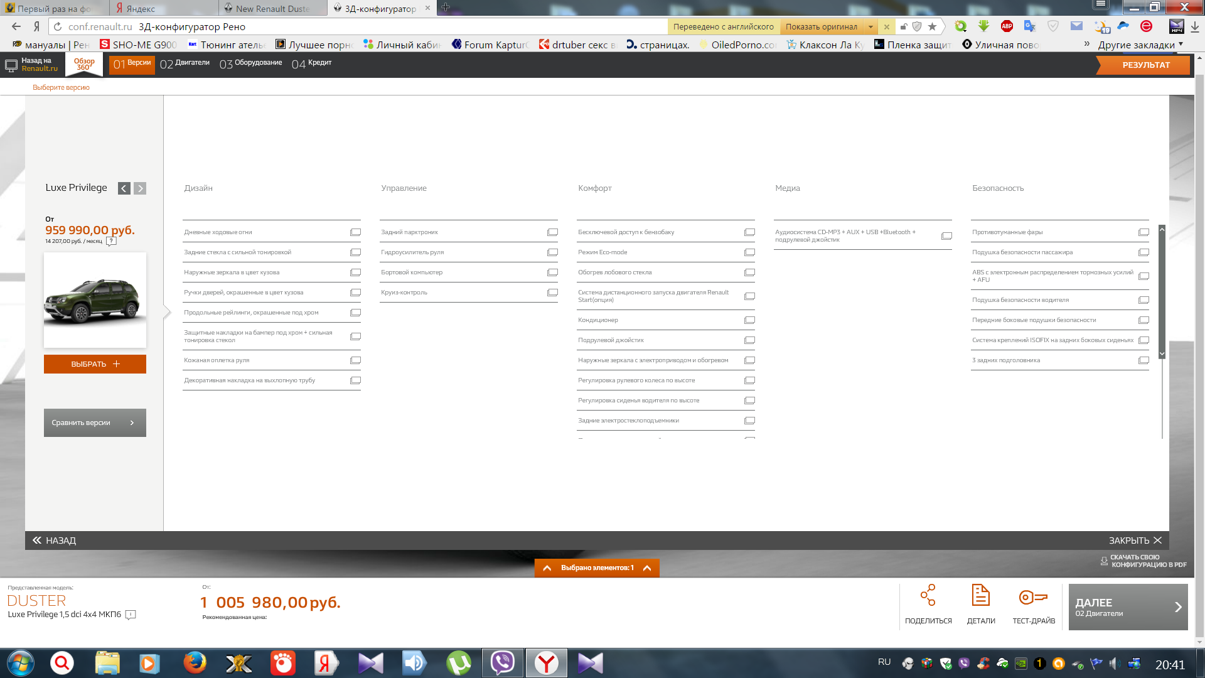Close the translation bar
Screen dimensions: 1205x678
[x=886, y=27]
